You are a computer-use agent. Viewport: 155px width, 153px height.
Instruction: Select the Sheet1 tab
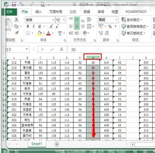[x=37, y=144]
